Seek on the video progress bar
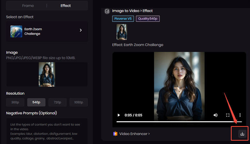Screen dimensions: 250x144 (179, 122)
